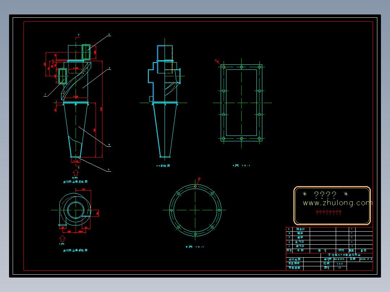Image resolution: width=390 pixels, height=292 pixels.
Task: Select the 'A向 10:1' caption below the rectangular flange
Action: (241, 166)
